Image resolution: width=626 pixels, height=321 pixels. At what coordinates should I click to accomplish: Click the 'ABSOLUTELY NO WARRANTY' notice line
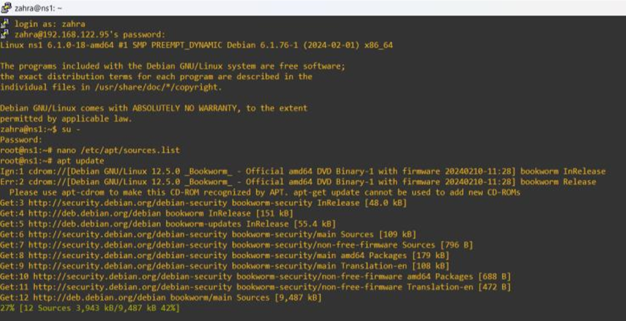tap(153, 108)
